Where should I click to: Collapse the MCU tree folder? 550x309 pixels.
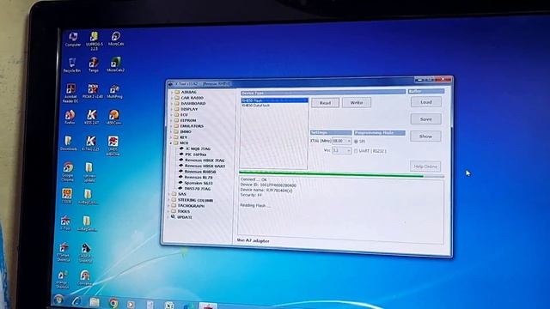tap(181, 143)
